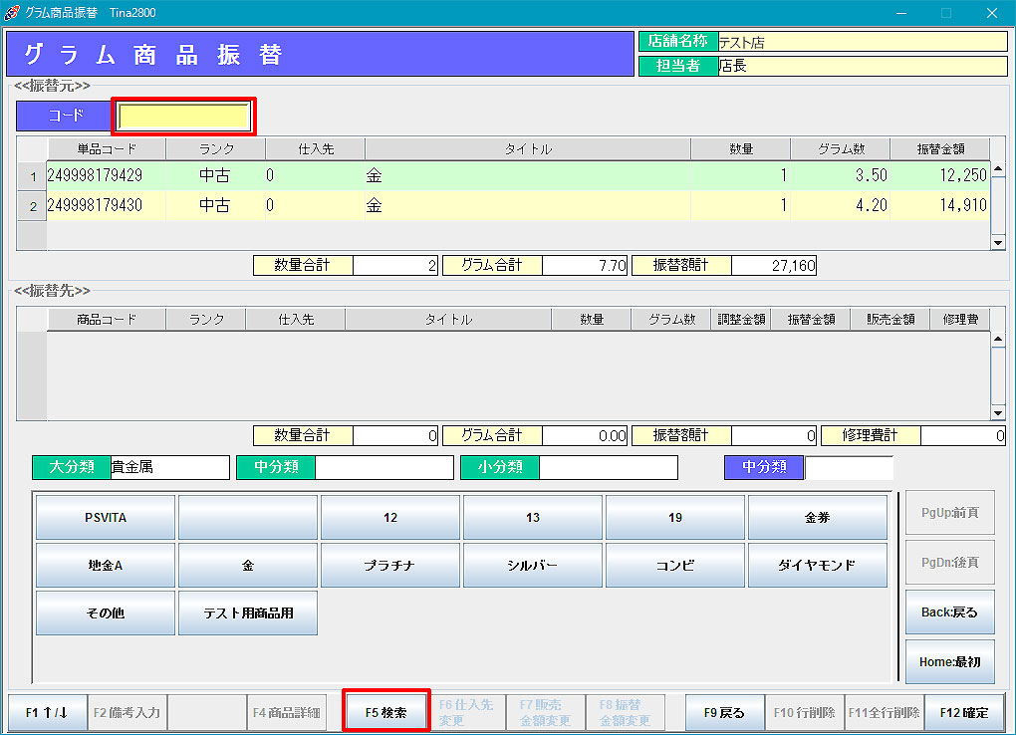Screen dimensions: 1016x735
Task: Click the Home:最初 navigation button
Action: click(949, 661)
